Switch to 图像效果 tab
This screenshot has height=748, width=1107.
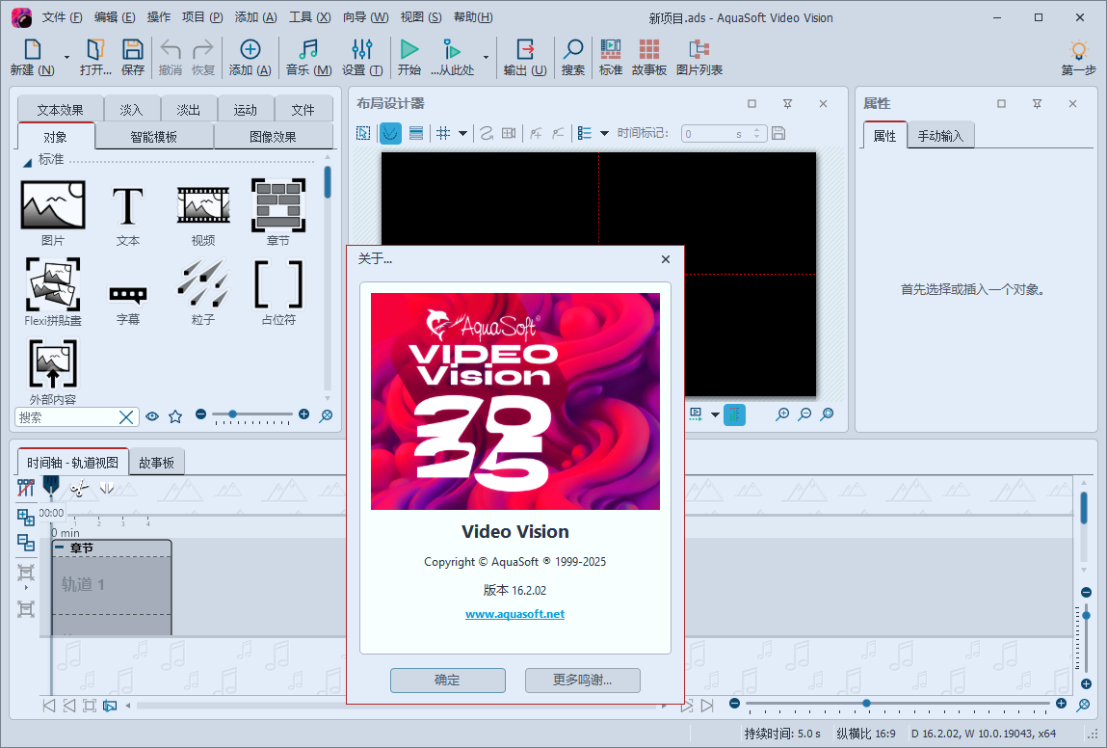(274, 136)
